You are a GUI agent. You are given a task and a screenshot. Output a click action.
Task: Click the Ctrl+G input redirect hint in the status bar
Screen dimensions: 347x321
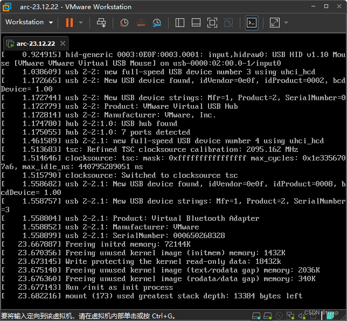pyautogui.click(x=88, y=316)
